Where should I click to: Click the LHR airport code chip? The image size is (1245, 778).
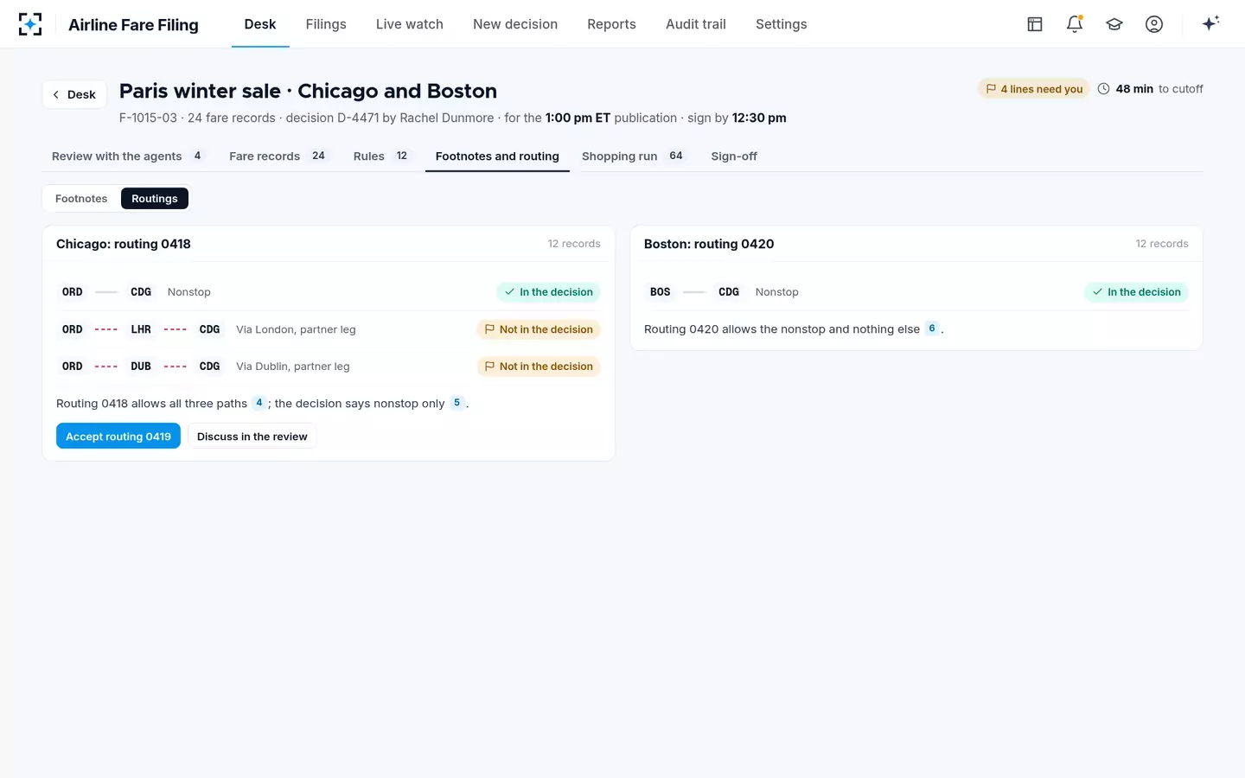[141, 329]
